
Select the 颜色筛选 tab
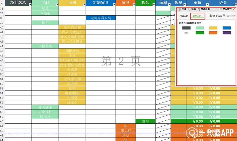pos(197,16)
